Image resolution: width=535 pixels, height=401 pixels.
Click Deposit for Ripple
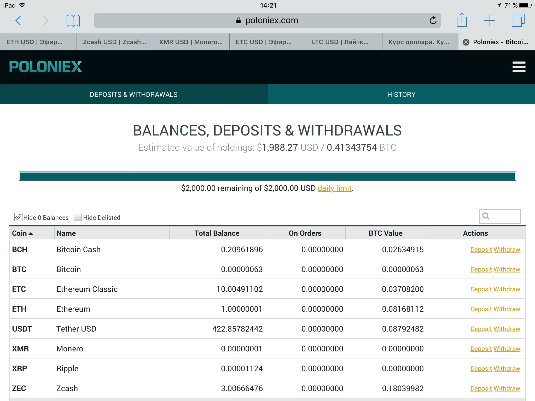tap(481, 369)
